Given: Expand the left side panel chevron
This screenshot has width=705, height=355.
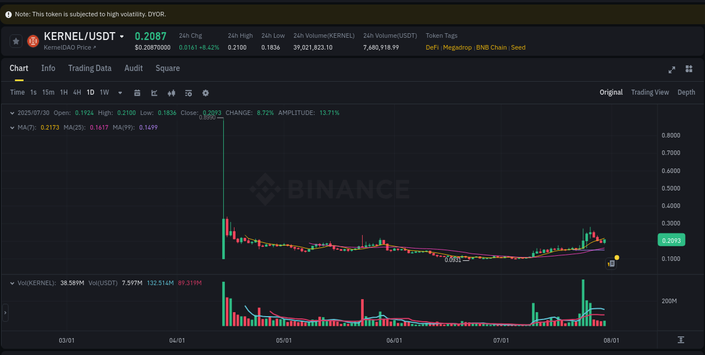Looking at the screenshot, I should pos(5,313).
